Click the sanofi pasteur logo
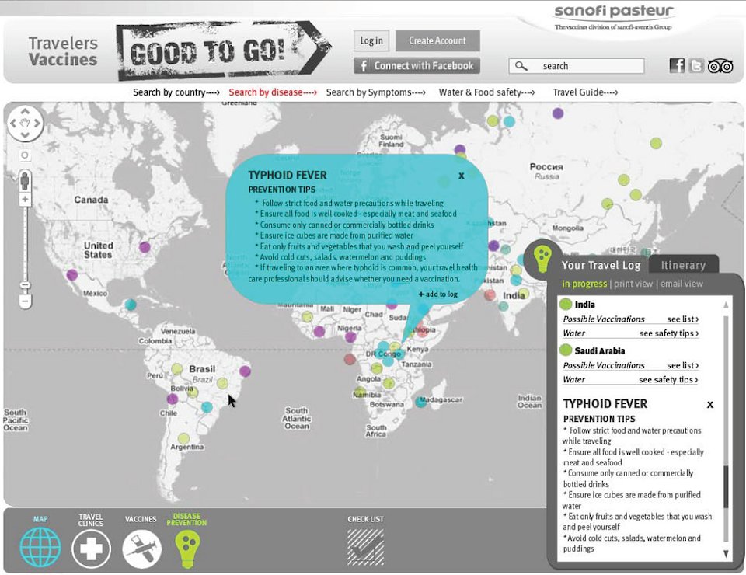Image resolution: width=746 pixels, height=575 pixels. pos(614,17)
